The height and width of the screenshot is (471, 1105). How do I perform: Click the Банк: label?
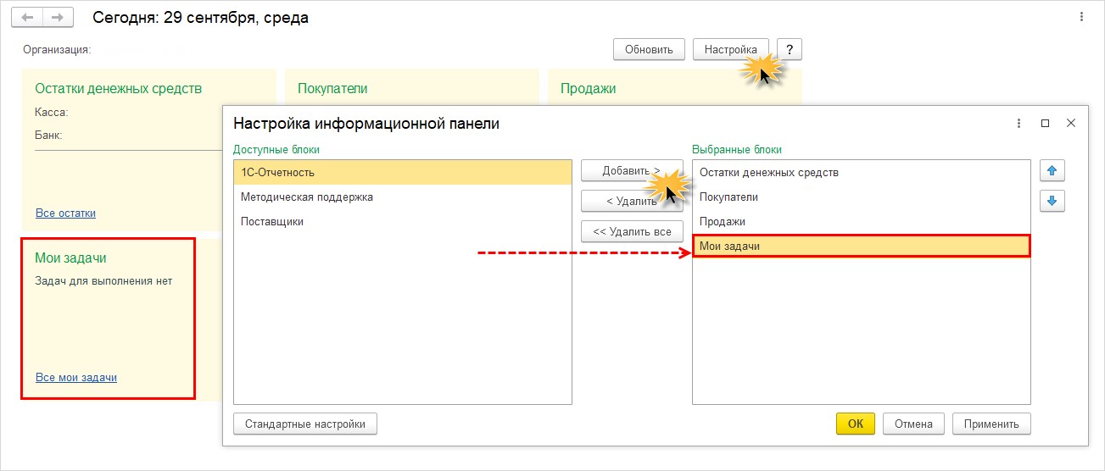[49, 135]
